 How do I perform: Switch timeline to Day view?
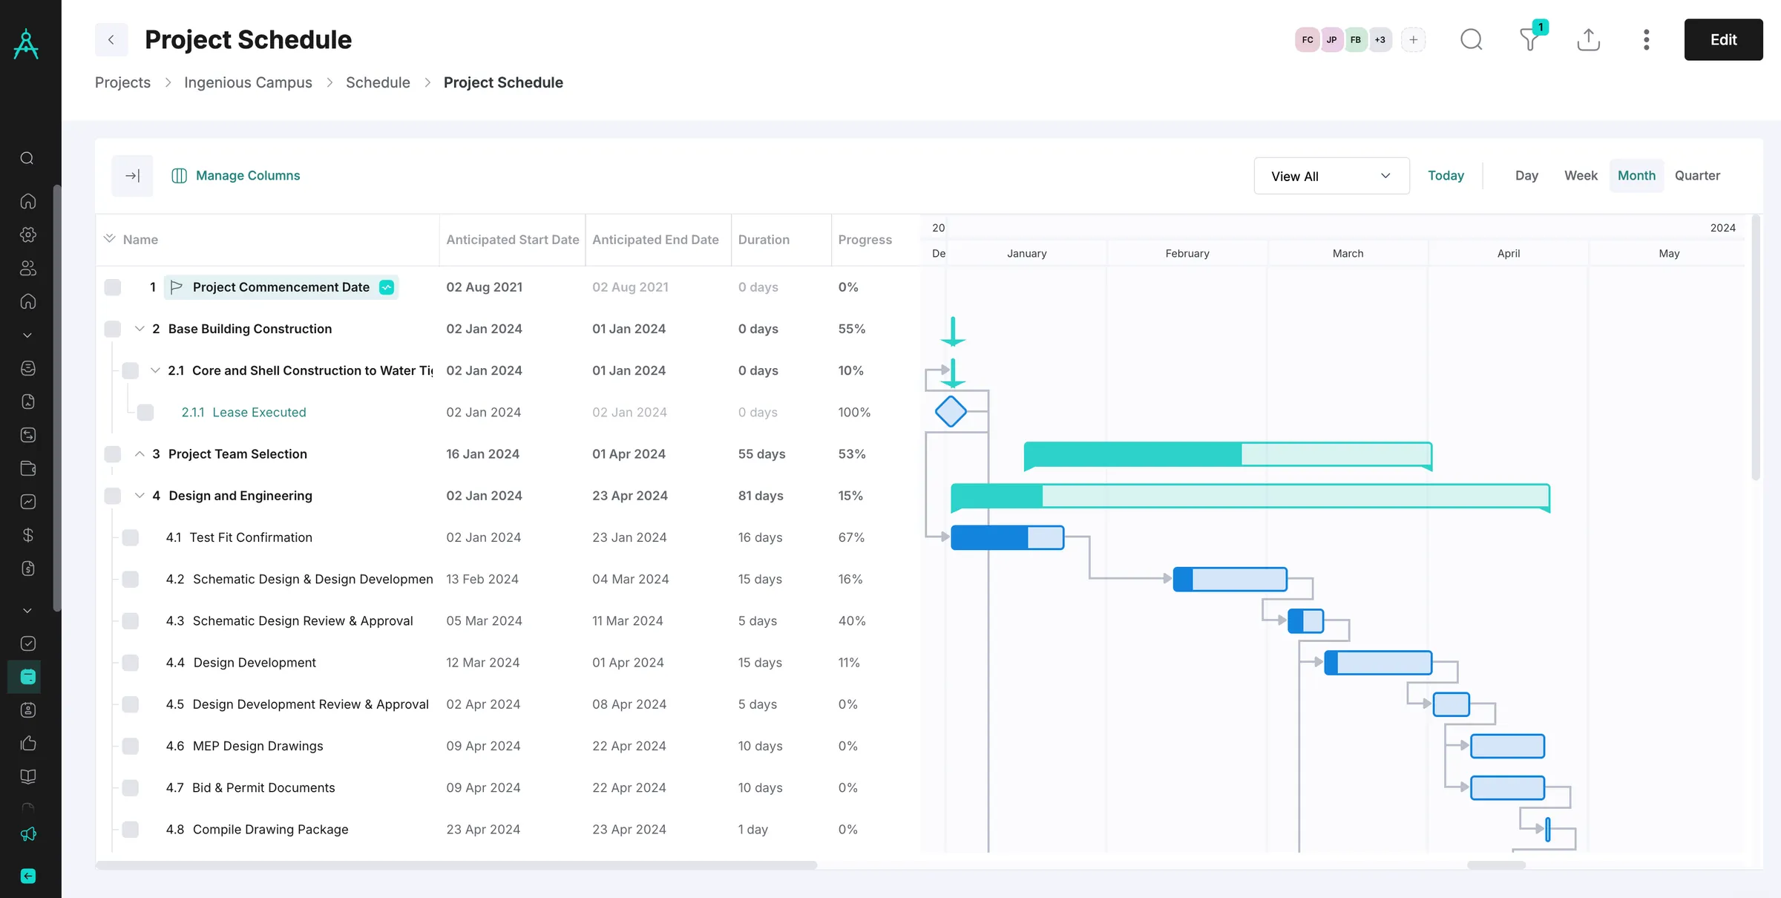[x=1526, y=176]
